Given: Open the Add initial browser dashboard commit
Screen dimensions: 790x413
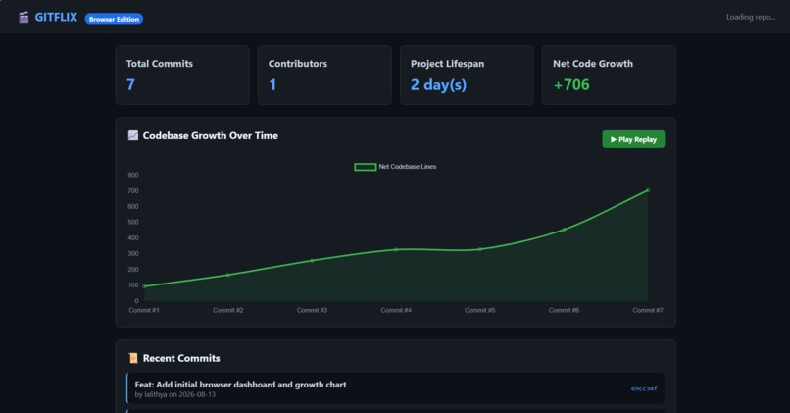Looking at the screenshot, I should coord(396,388).
